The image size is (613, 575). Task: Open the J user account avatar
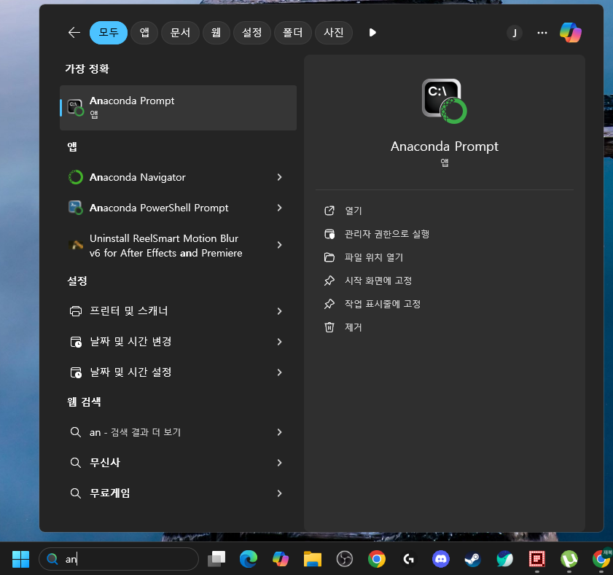pyautogui.click(x=515, y=33)
